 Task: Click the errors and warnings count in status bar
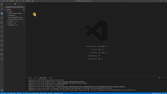(19, 93)
